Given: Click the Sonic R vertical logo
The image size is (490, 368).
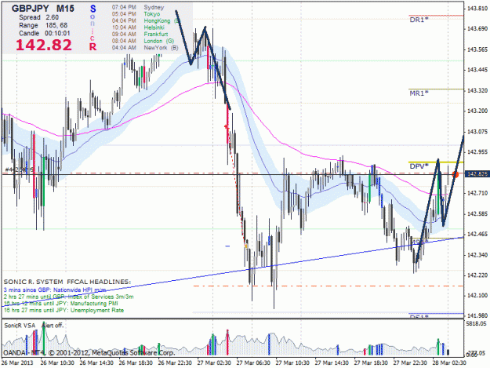Looking at the screenshot, I should pos(93,27).
